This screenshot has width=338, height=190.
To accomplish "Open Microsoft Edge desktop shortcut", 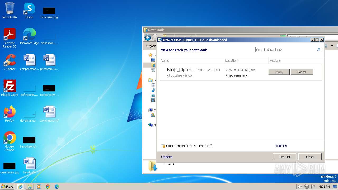I will tap(29, 36).
